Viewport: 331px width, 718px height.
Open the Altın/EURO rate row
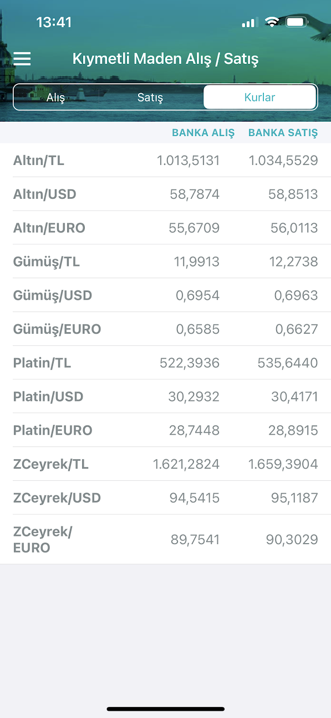pos(165,228)
